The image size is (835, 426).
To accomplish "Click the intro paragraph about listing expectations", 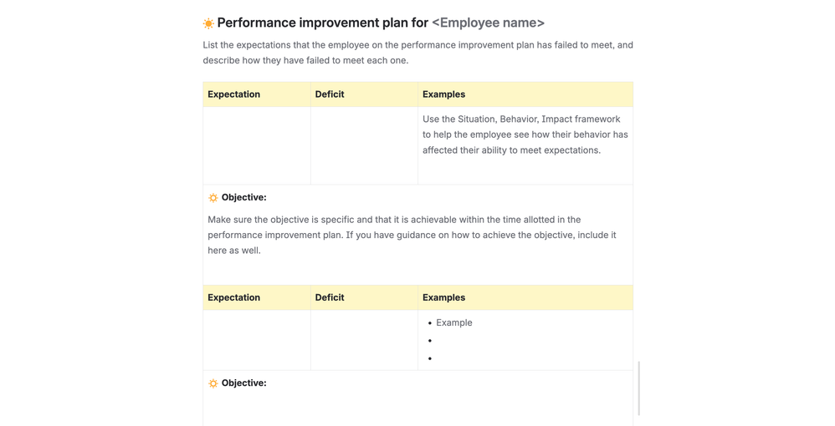I will [417, 53].
